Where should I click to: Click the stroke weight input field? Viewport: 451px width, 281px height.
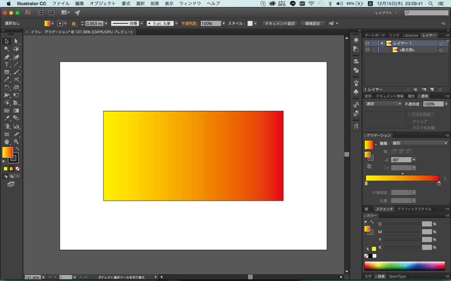(x=94, y=23)
